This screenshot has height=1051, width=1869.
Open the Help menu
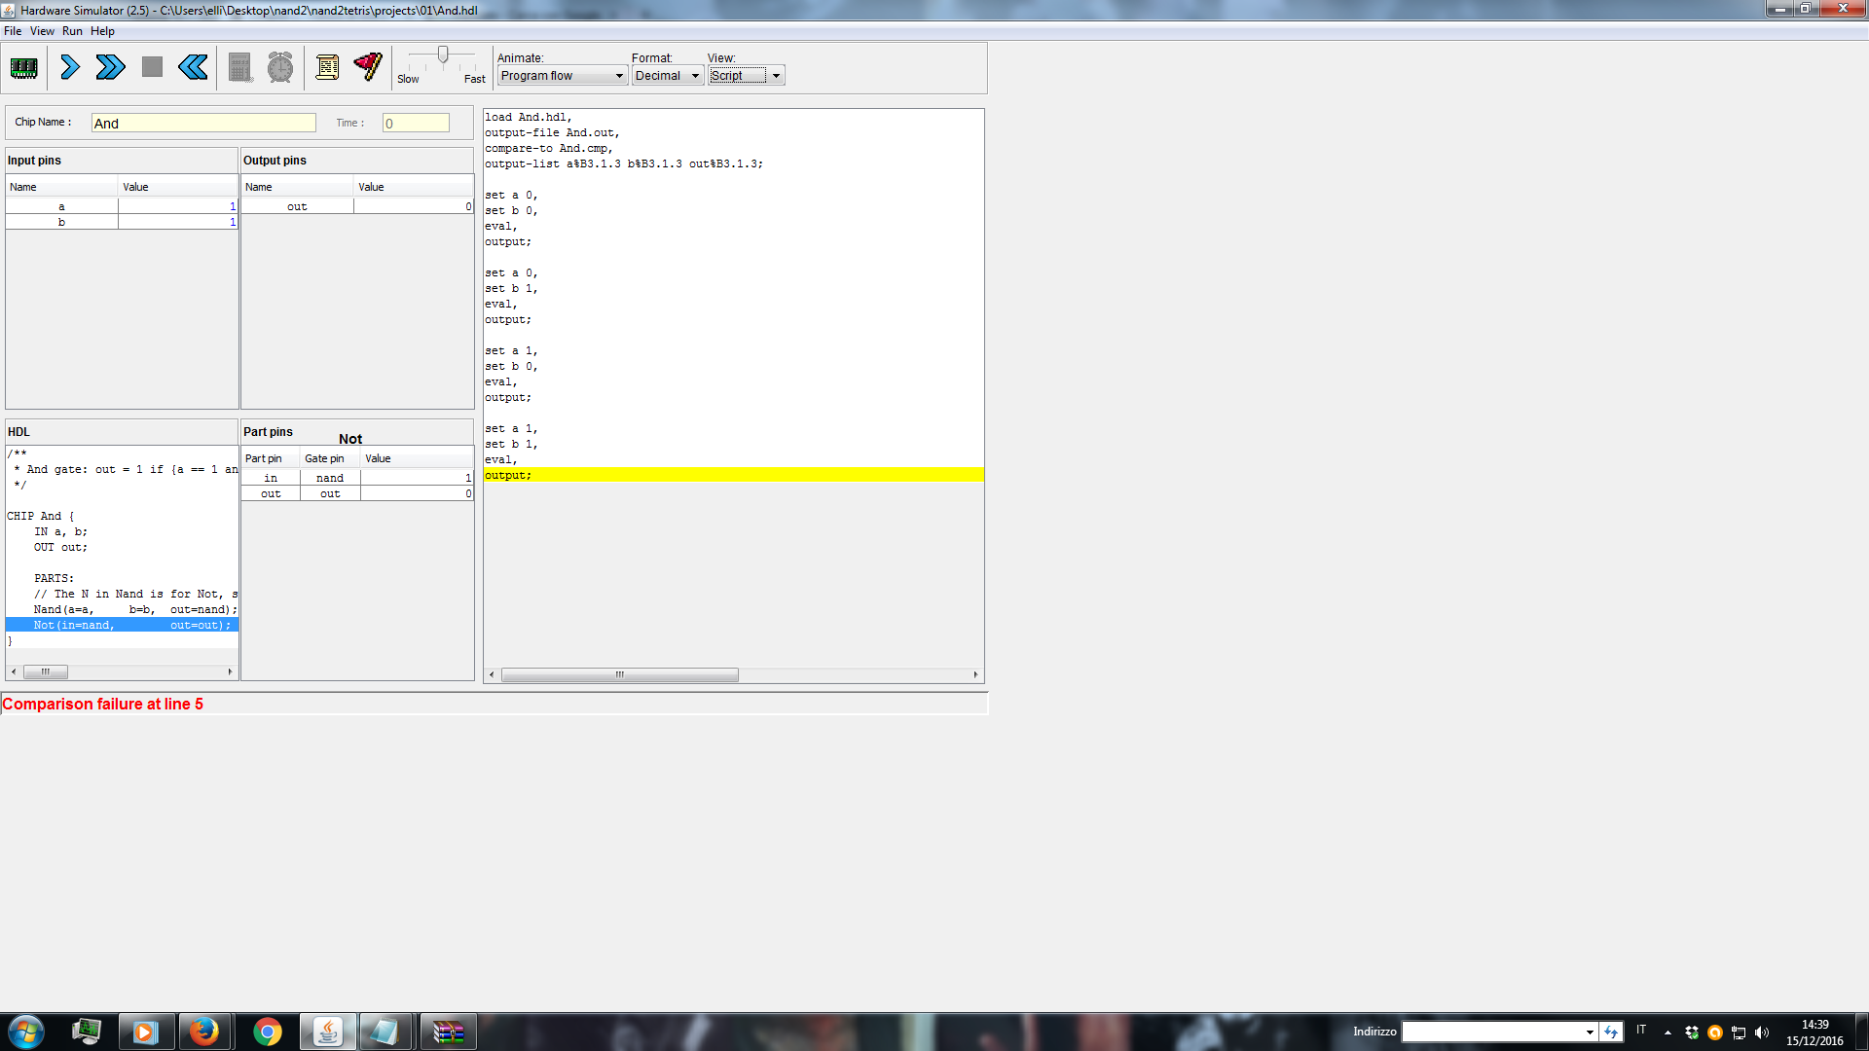pyautogui.click(x=102, y=31)
